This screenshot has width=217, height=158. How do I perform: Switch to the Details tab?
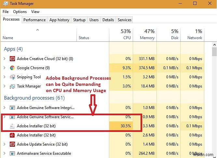[108, 20]
